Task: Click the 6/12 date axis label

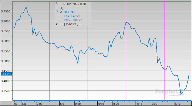Action: [178, 104]
